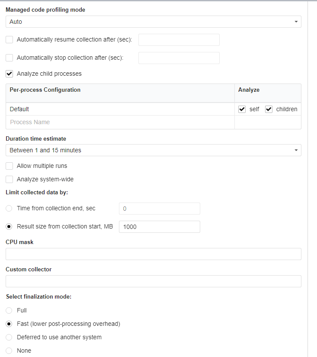Enable Analyze system-wide option
Viewport: 317px width, 357px height.
[10, 179]
